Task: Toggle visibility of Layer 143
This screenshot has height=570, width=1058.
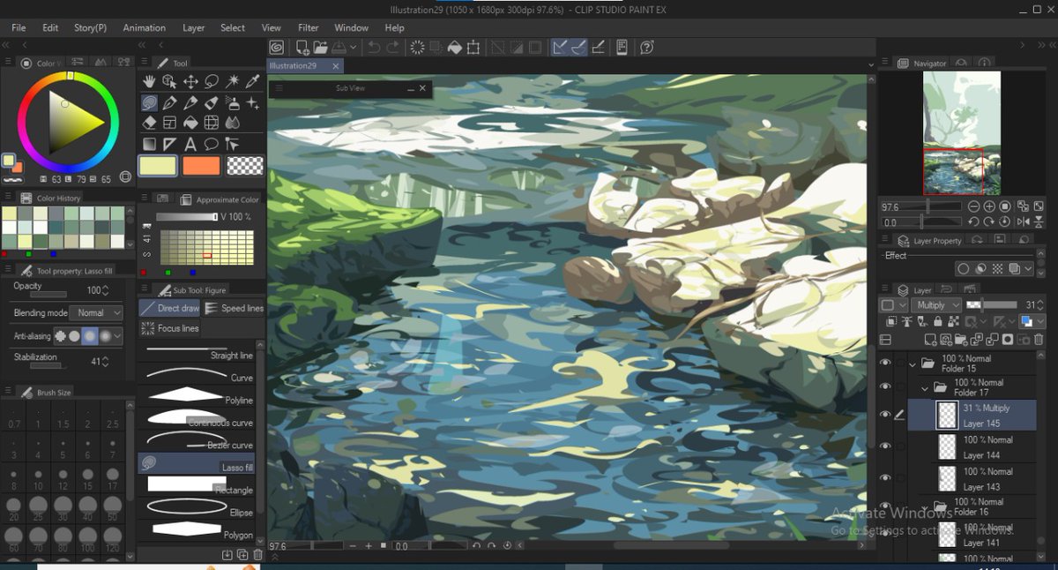Action: (885, 478)
